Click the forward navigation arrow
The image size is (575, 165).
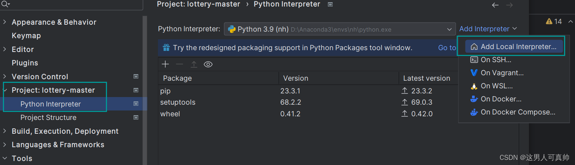pos(509,5)
